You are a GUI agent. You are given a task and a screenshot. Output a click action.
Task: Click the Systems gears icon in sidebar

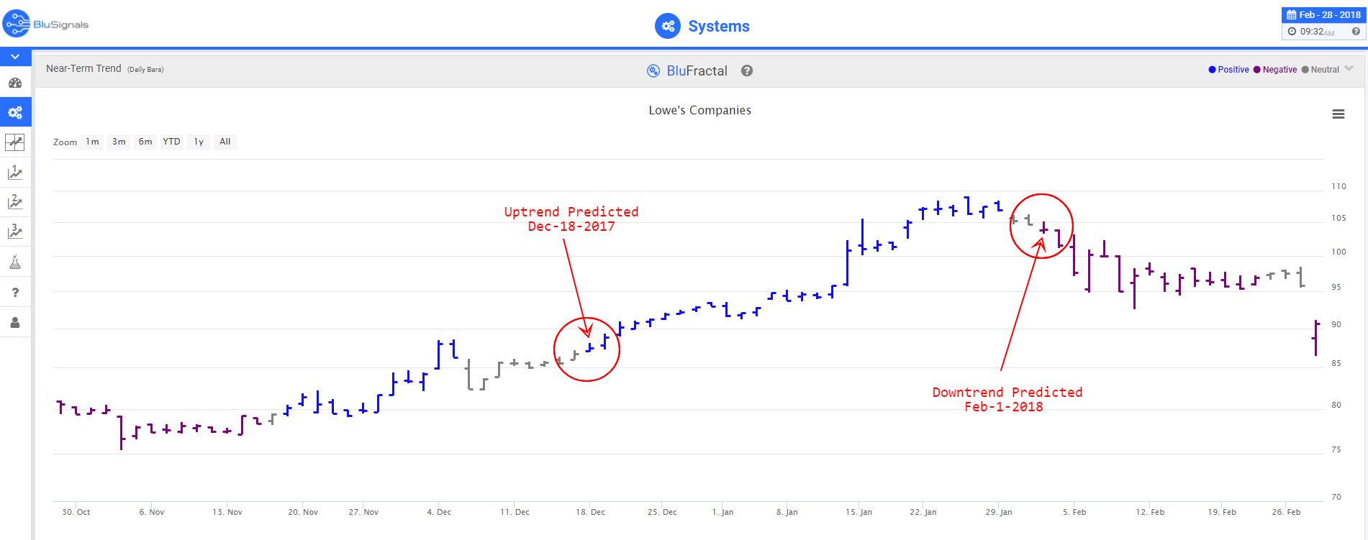[x=15, y=112]
